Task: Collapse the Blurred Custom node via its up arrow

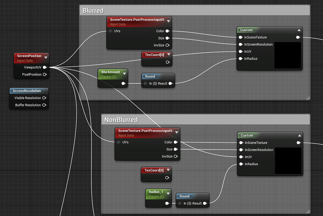Action: click(299, 30)
